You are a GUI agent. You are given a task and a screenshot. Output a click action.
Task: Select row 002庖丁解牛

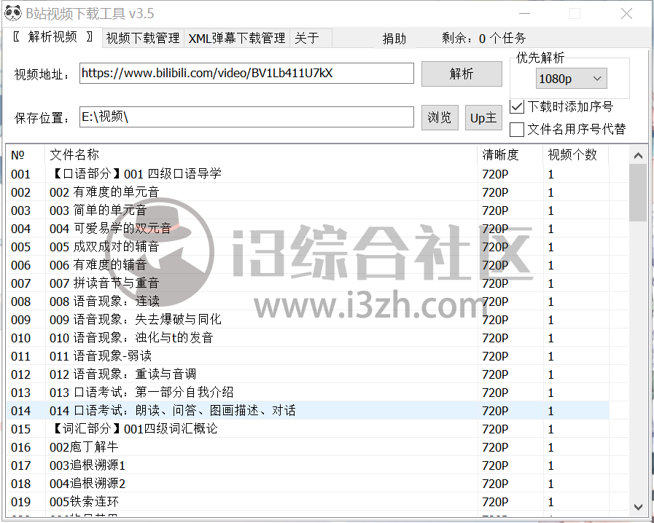coord(308,447)
